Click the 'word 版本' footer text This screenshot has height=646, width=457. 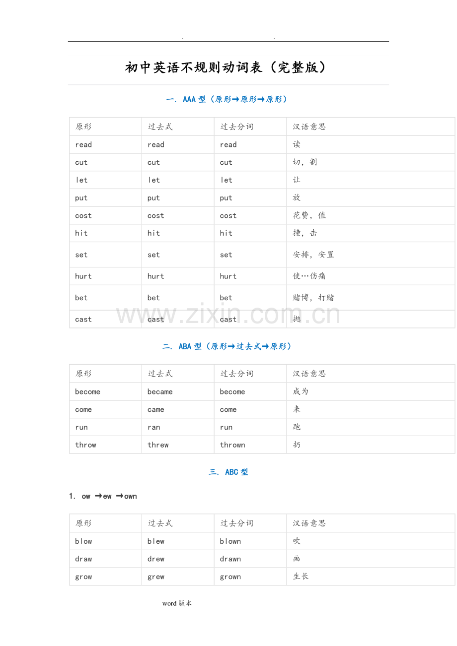coord(177,603)
